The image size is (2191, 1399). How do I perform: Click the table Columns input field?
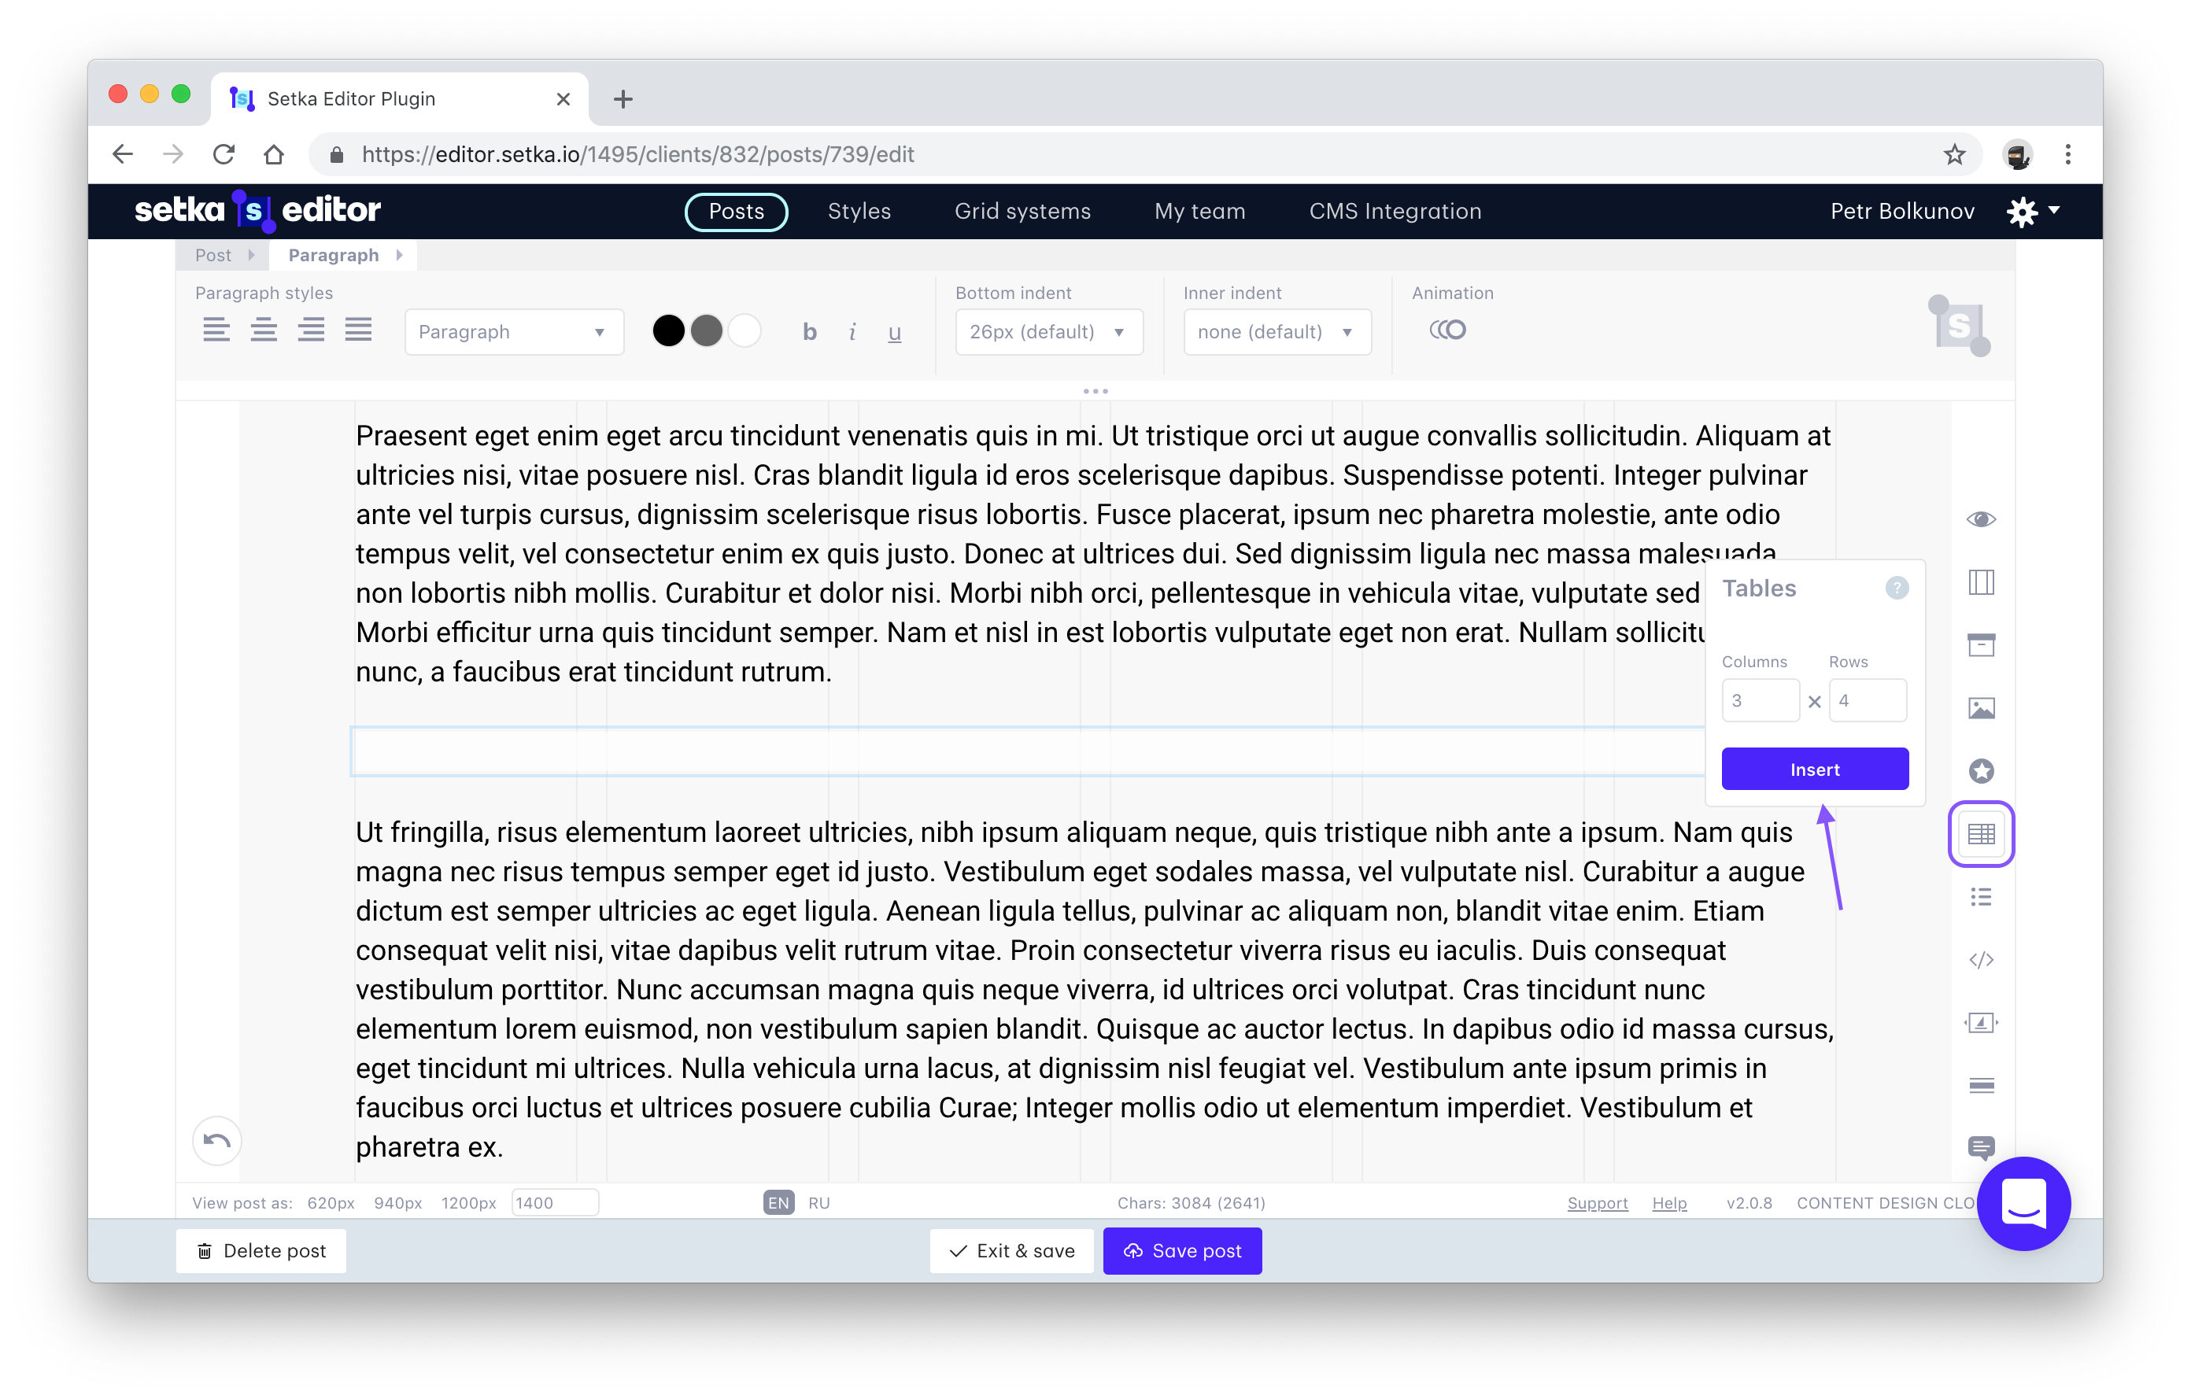click(x=1760, y=700)
